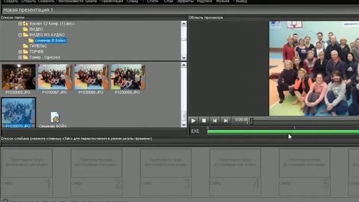Click the Буклет 12 Конф. folder icon
Image resolution: width=359 pixels, height=202 pixels.
(x=25, y=24)
